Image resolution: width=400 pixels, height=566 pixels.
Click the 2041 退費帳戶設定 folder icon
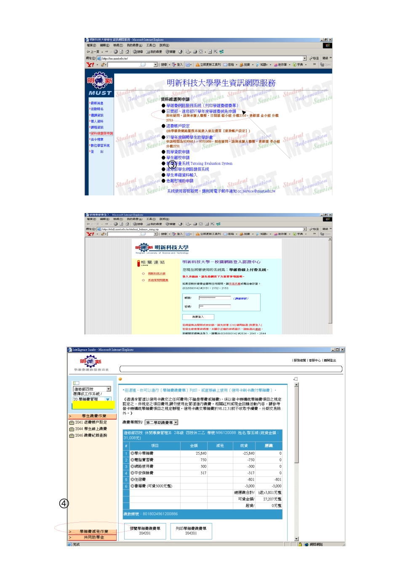point(72,422)
